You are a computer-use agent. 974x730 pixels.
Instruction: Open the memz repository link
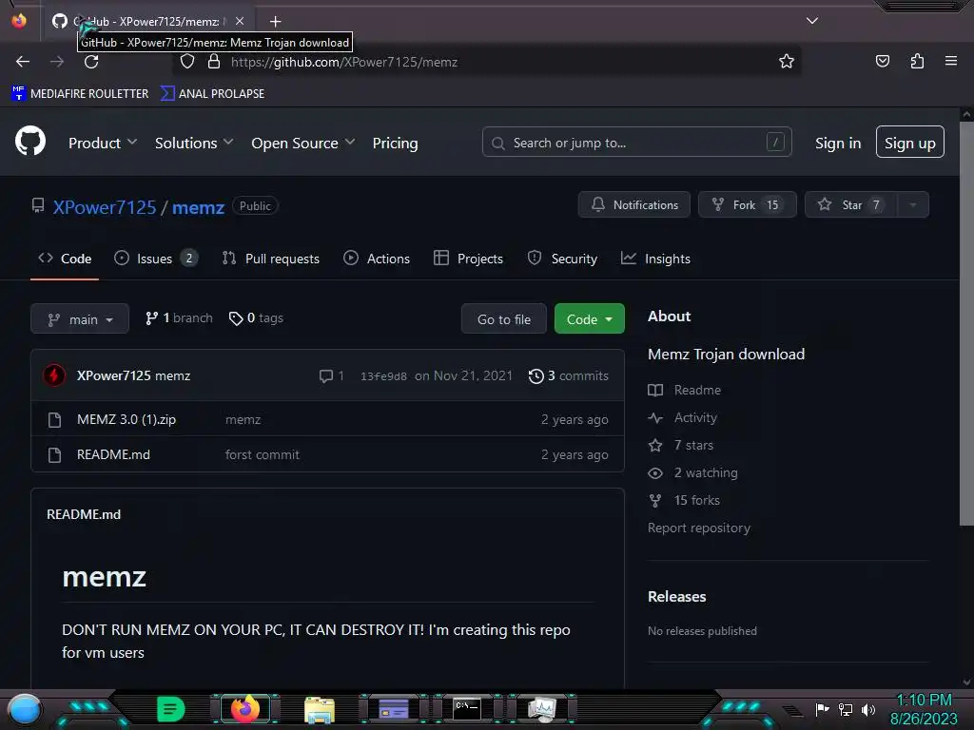pos(198,207)
